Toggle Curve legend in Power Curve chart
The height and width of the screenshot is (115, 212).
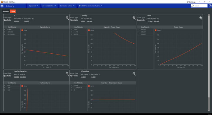pyautogui.click(x=158, y=30)
